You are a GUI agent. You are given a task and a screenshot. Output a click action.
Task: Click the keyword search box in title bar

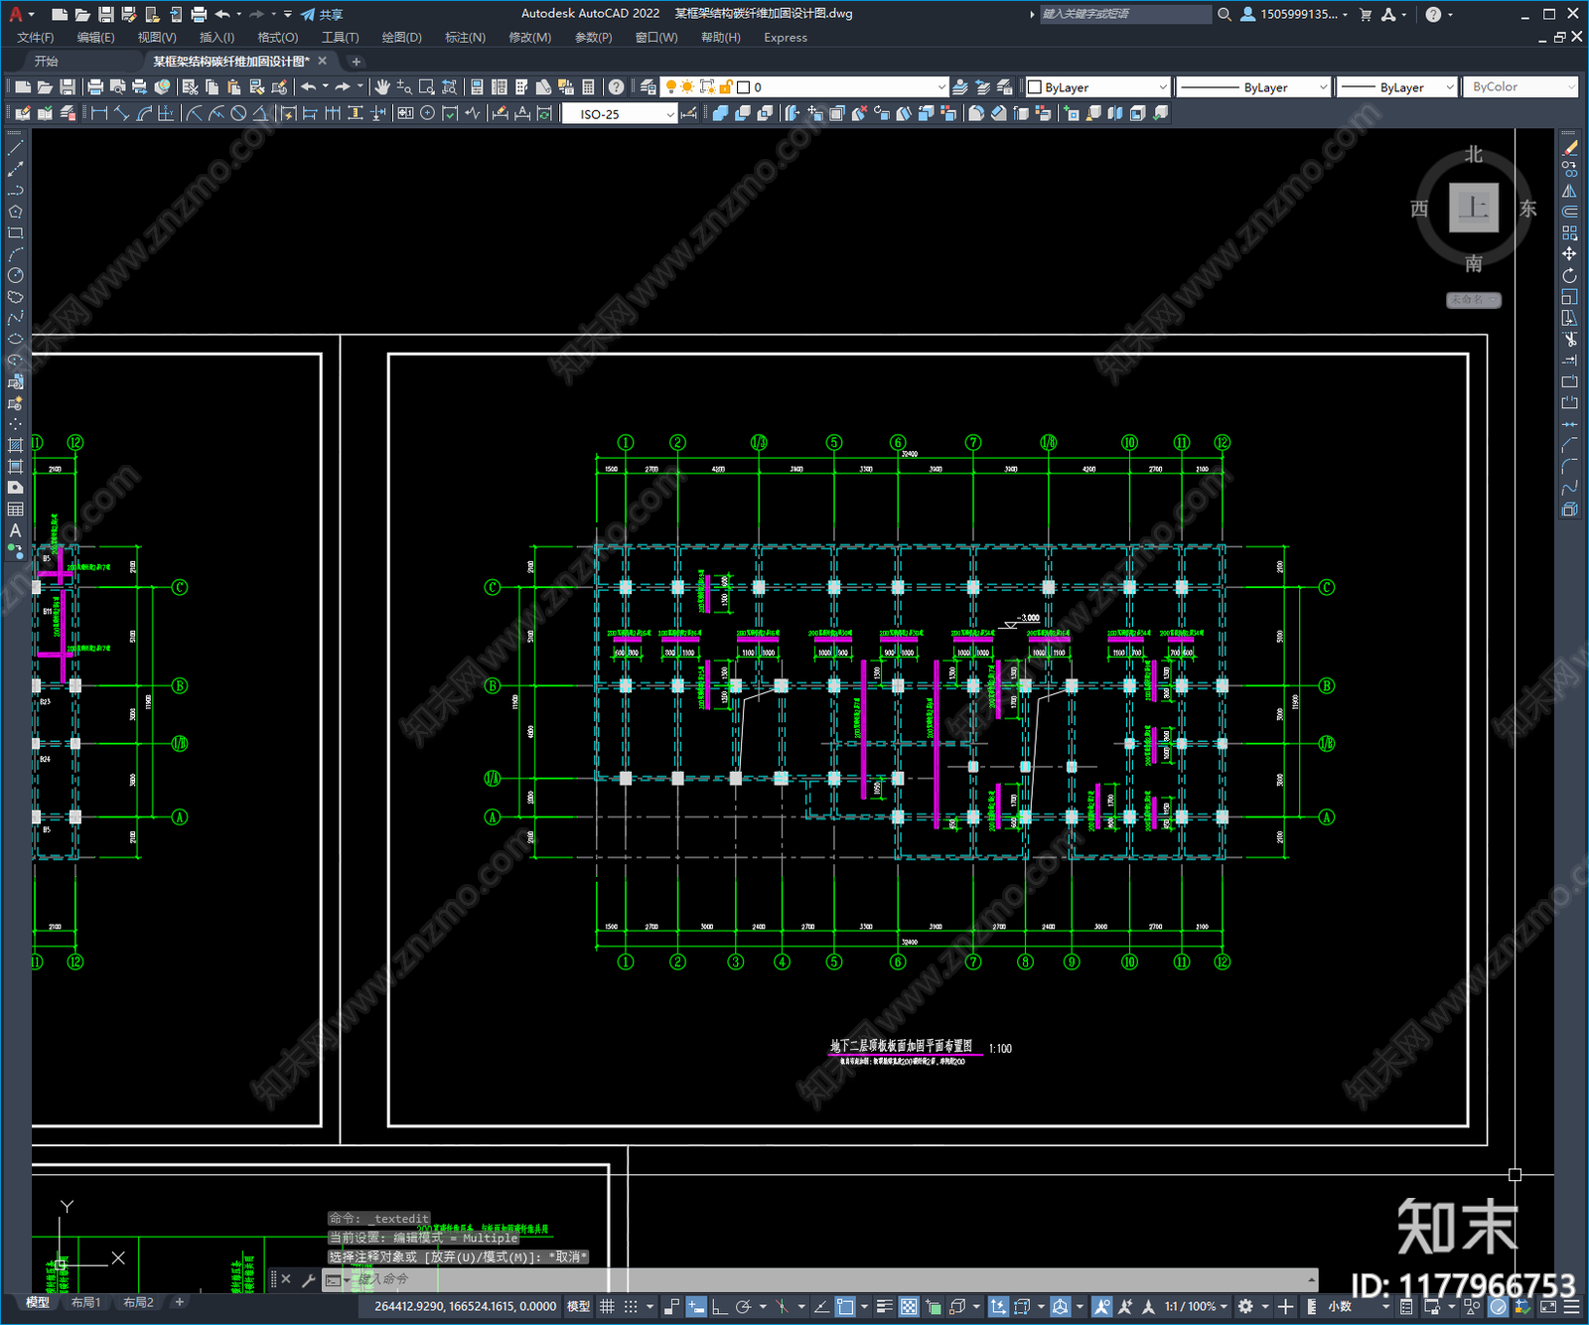(x=1125, y=14)
